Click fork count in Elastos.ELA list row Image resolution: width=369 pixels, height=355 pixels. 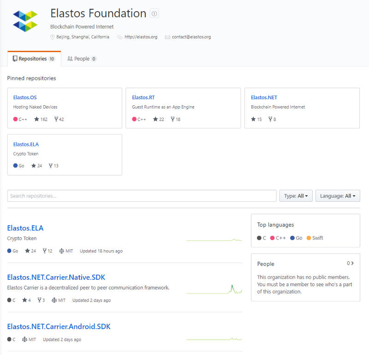50,251
